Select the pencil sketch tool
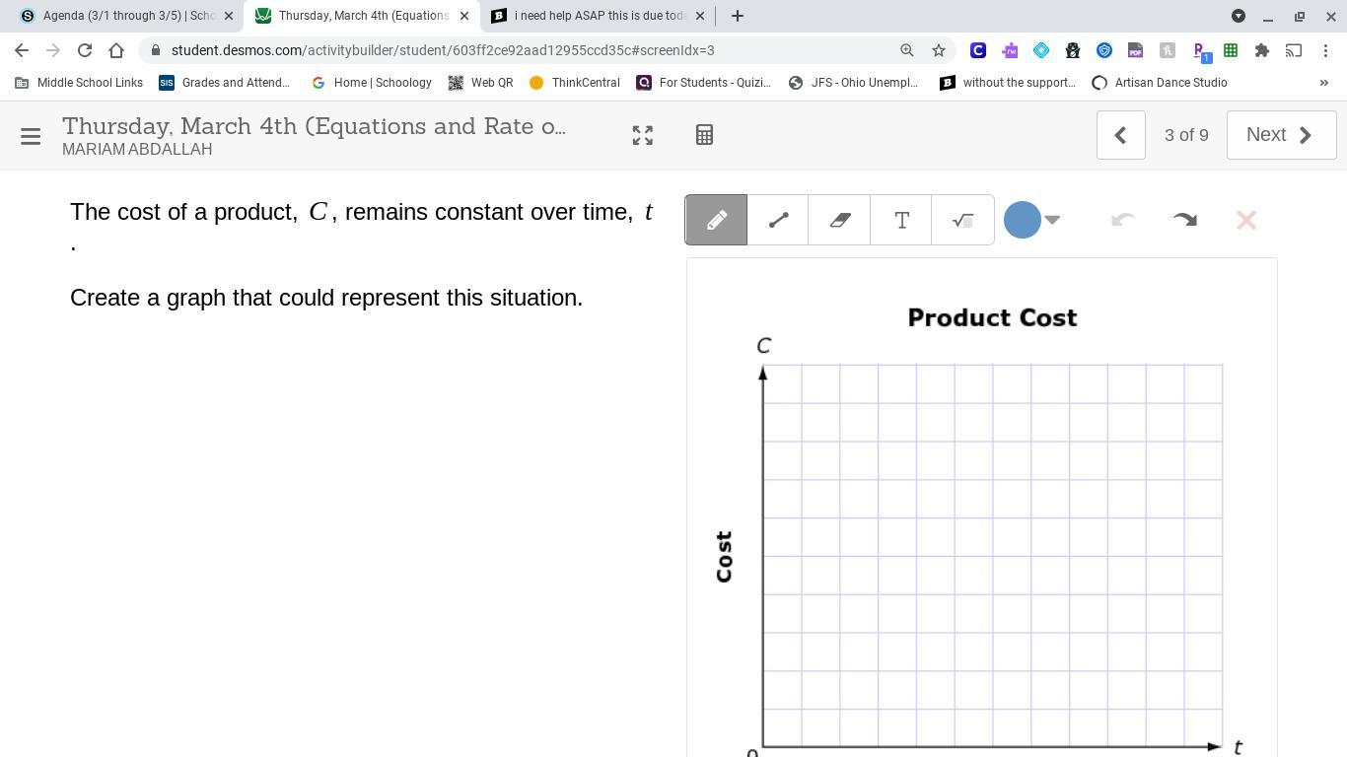The height and width of the screenshot is (757, 1347). tap(716, 220)
